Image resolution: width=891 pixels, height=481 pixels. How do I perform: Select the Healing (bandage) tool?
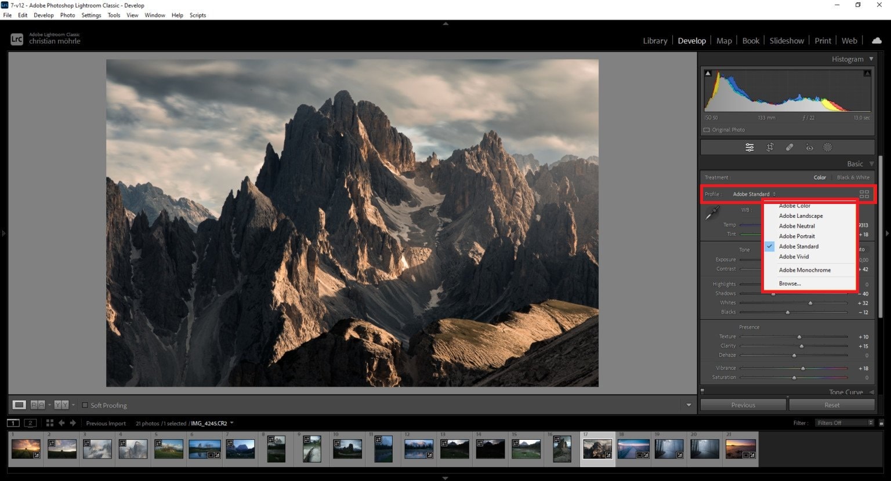(789, 147)
